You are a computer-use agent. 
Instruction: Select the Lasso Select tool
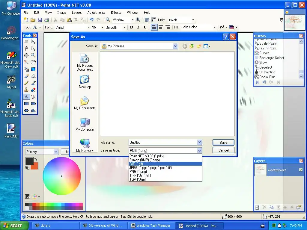tap(26, 48)
